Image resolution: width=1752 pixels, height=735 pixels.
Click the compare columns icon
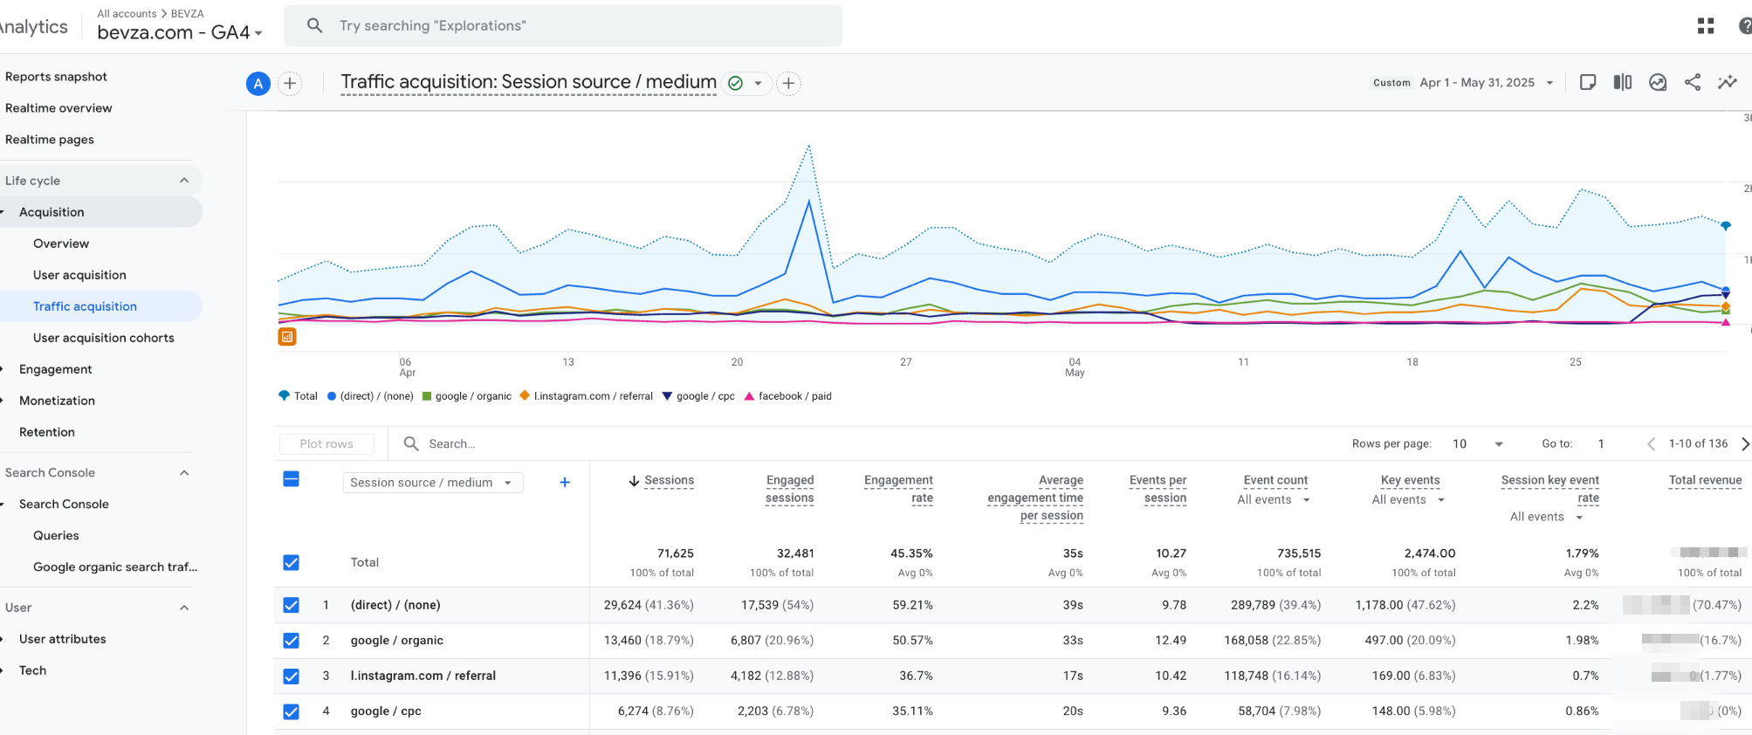(x=1622, y=82)
